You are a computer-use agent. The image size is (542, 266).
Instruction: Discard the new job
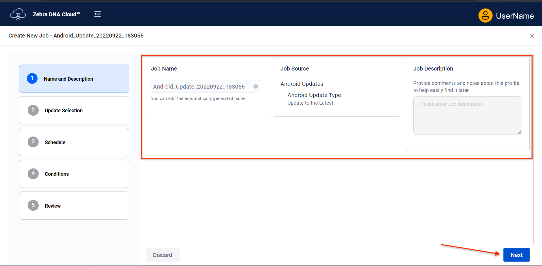162,255
